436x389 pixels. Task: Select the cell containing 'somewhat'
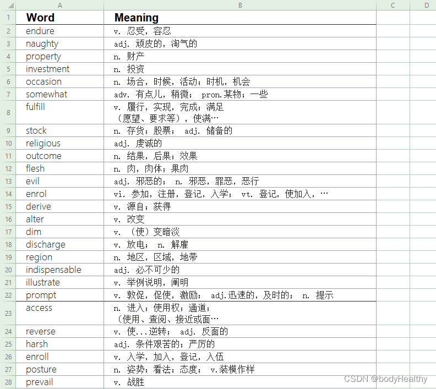[x=60, y=94]
